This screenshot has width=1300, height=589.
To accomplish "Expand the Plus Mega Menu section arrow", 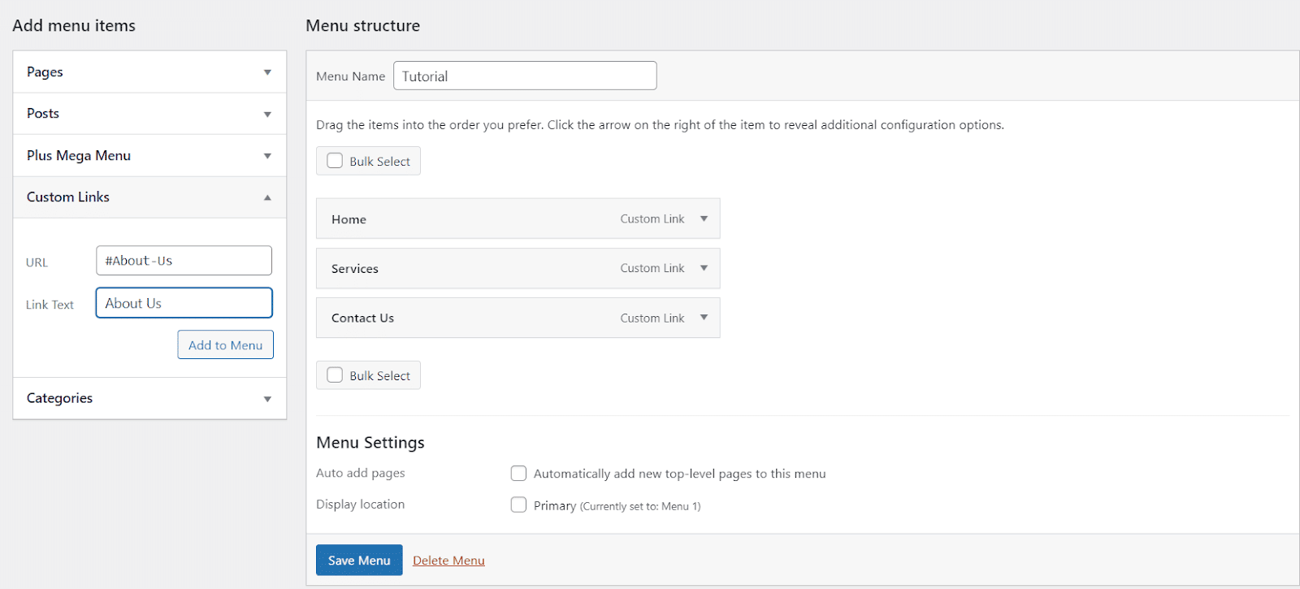I will pos(267,156).
